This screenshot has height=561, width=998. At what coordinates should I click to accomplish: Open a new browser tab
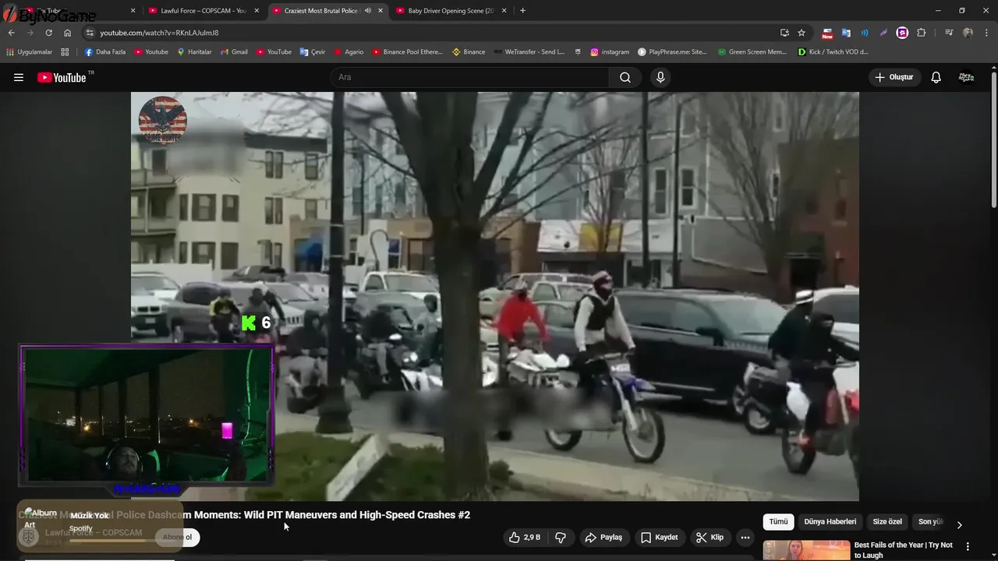tap(522, 11)
